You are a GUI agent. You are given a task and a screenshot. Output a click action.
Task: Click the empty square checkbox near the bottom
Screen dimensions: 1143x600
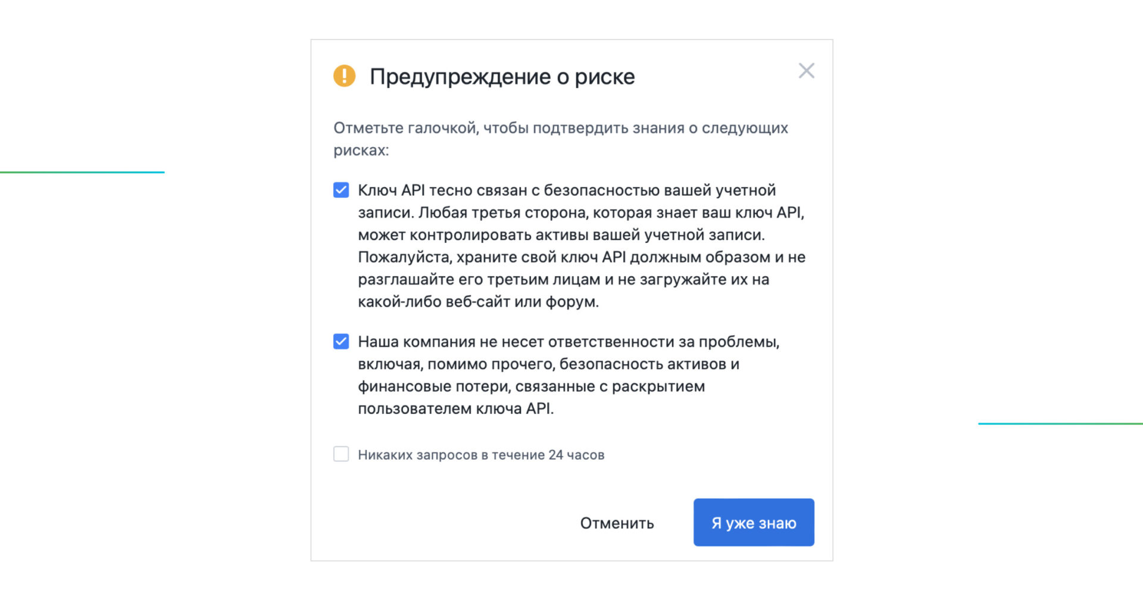click(341, 454)
